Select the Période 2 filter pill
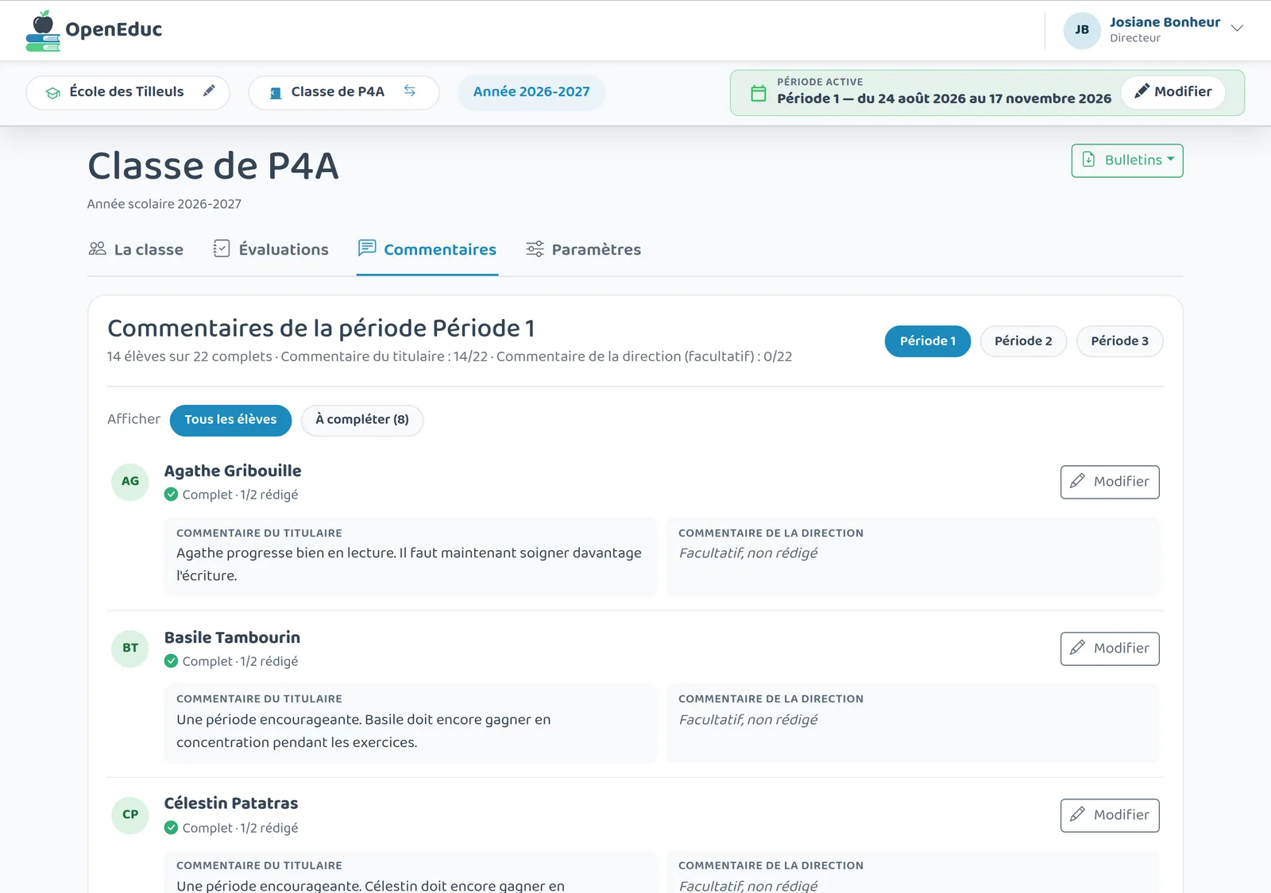Image resolution: width=1271 pixels, height=893 pixels. coord(1023,341)
